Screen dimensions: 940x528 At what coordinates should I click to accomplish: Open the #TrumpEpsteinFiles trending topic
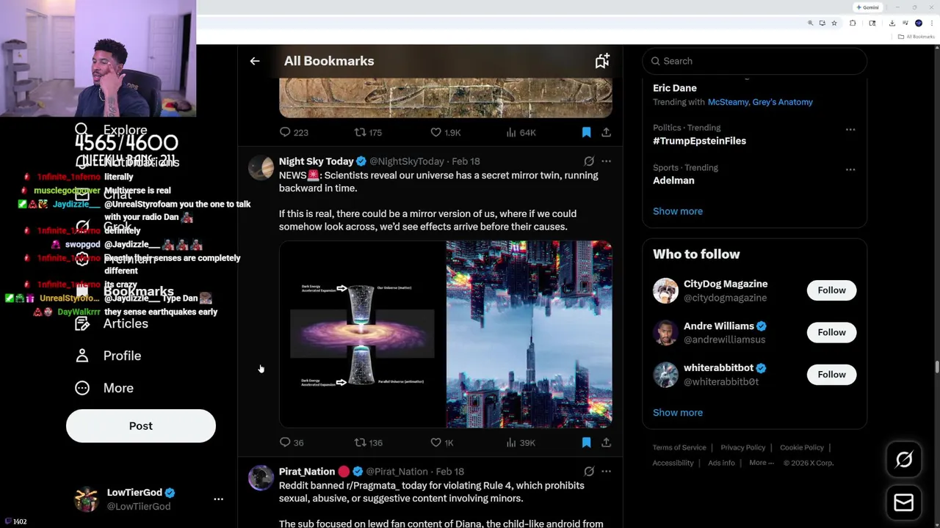699,141
